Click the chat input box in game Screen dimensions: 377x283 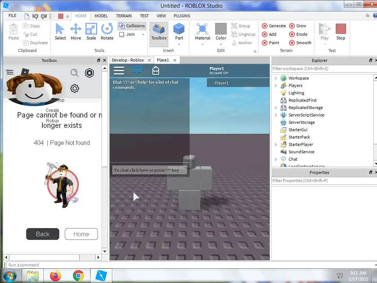[149, 170]
